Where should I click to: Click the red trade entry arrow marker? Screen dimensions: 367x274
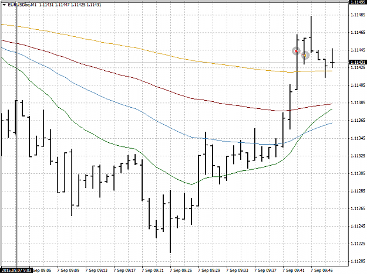(296, 51)
